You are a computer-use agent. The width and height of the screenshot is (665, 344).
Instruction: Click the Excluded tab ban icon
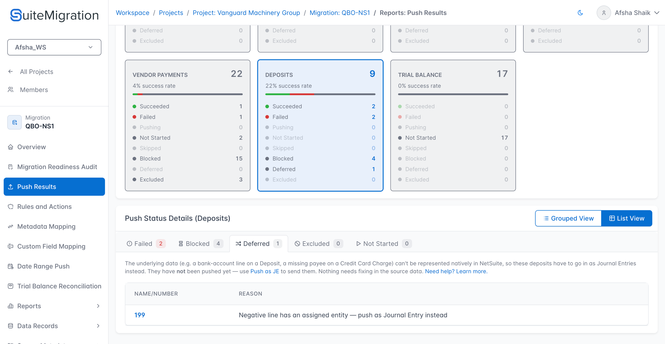(x=297, y=244)
